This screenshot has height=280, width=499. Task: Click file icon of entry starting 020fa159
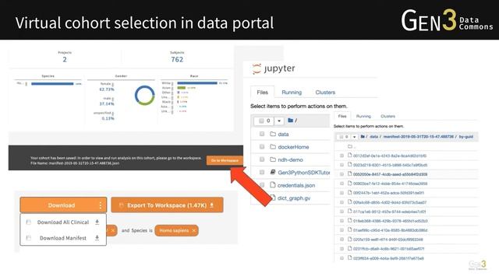coord(350,239)
